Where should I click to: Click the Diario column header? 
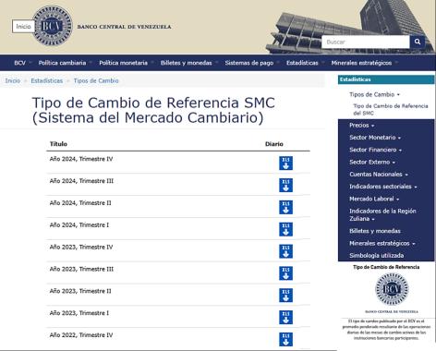[274, 144]
